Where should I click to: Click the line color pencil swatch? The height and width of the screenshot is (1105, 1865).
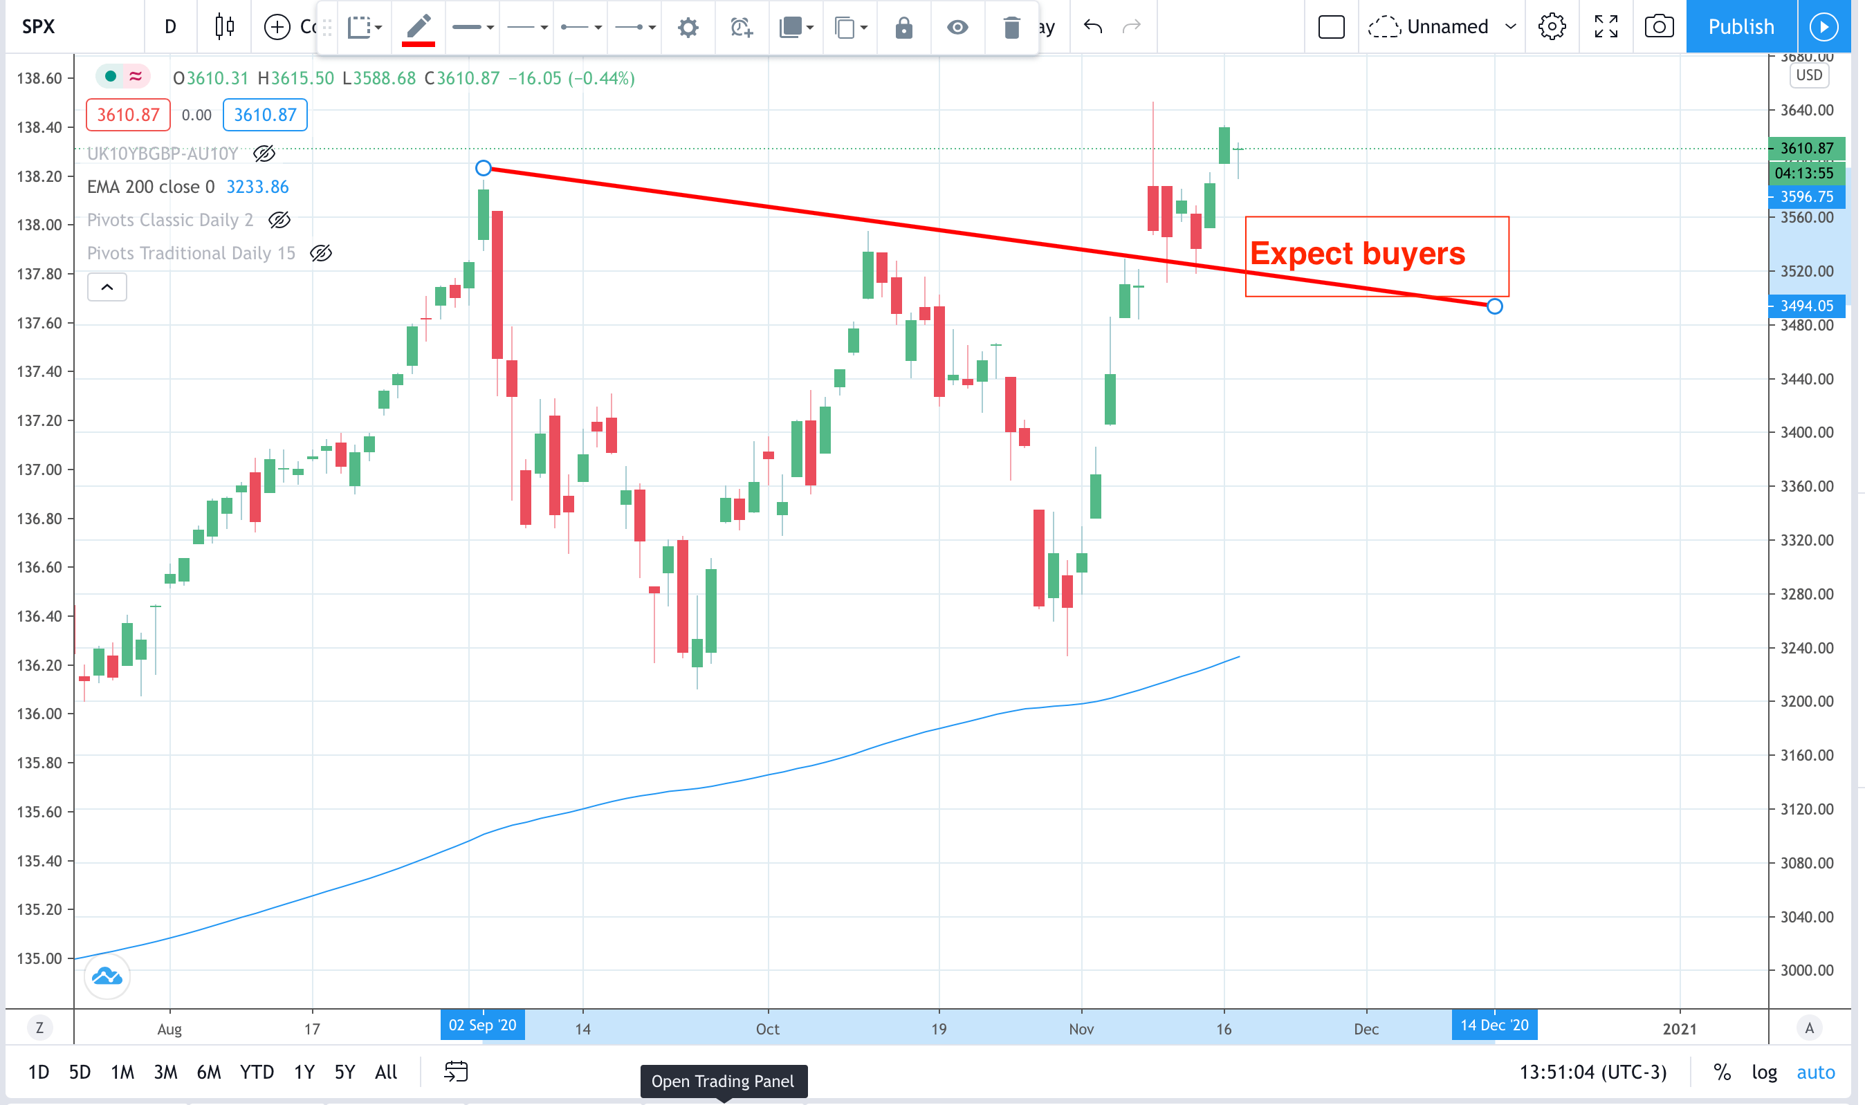[x=418, y=28]
